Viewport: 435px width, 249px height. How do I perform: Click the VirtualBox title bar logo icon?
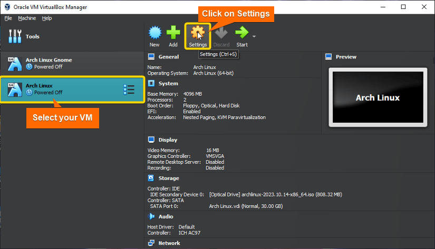7,7
